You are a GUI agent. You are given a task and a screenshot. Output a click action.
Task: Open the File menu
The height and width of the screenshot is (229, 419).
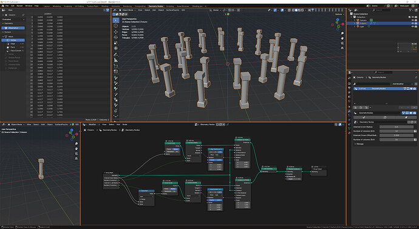[7, 5]
